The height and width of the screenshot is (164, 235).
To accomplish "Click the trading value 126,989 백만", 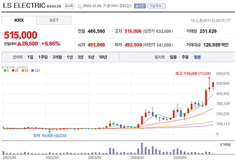I will (x=216, y=45).
